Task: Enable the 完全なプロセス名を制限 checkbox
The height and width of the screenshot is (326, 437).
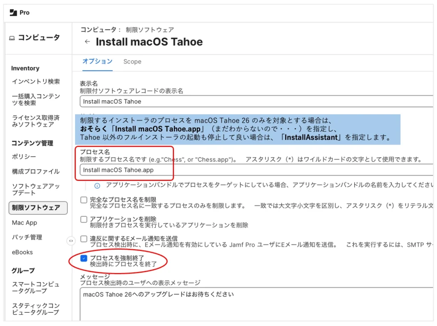Action: coord(84,200)
